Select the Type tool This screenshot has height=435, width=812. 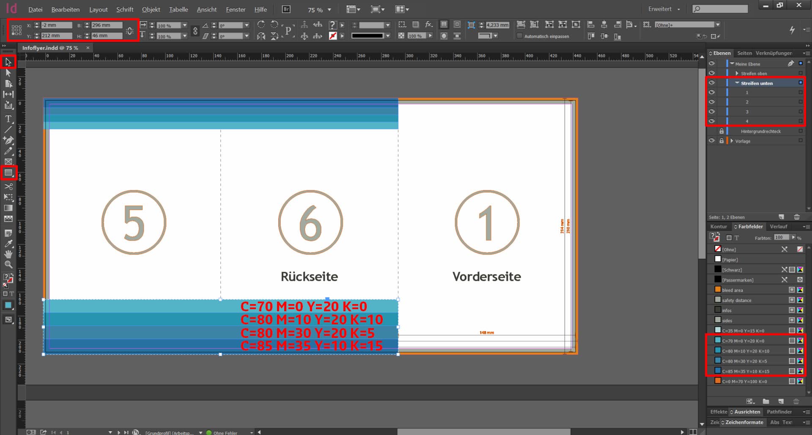point(8,119)
